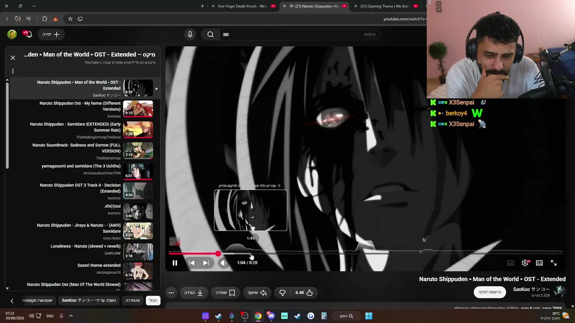Click the seek preview thumbnail at 1:45
The height and width of the screenshot is (323, 575).
251,210
